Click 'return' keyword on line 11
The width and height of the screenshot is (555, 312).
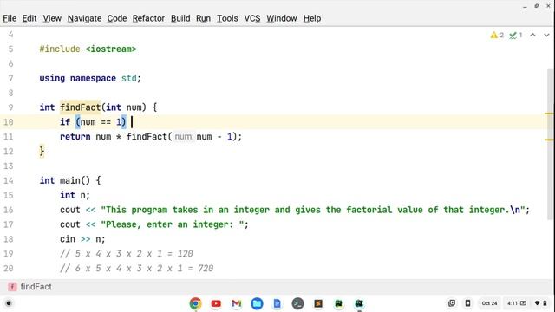click(75, 137)
